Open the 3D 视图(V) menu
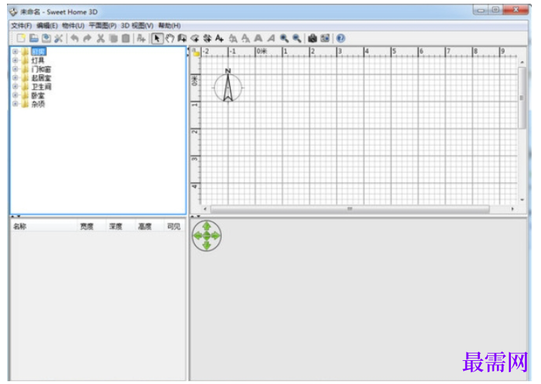541x384 pixels. pos(137,25)
